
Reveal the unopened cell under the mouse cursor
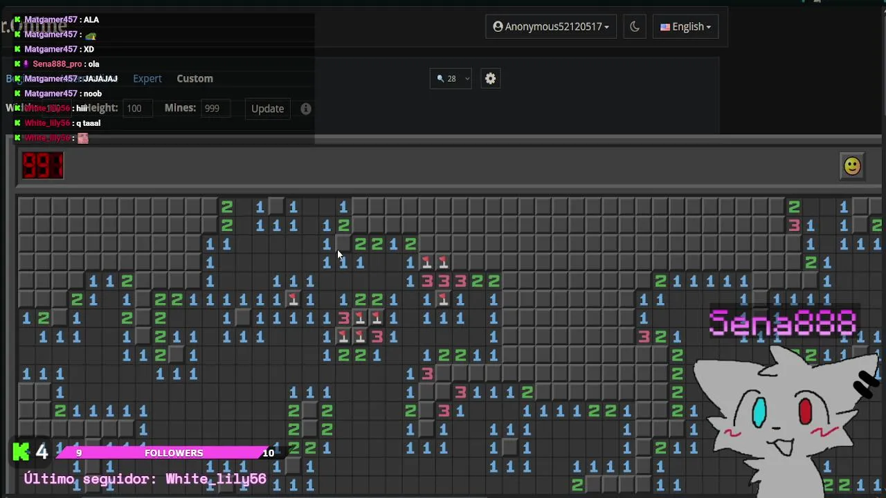(343, 243)
